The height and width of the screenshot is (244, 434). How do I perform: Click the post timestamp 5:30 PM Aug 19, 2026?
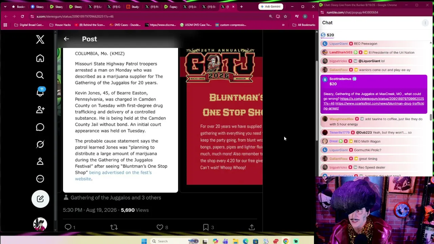click(90, 210)
